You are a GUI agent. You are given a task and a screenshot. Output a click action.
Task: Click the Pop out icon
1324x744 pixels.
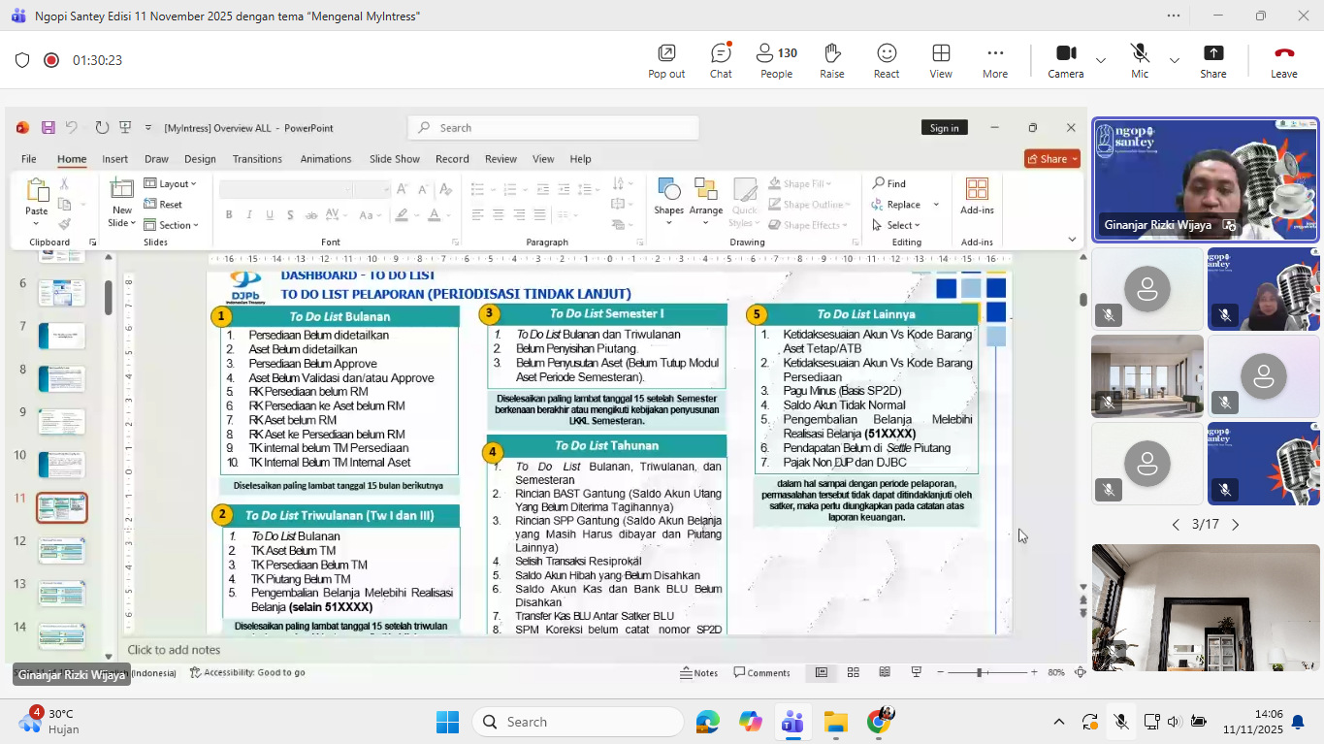click(666, 60)
